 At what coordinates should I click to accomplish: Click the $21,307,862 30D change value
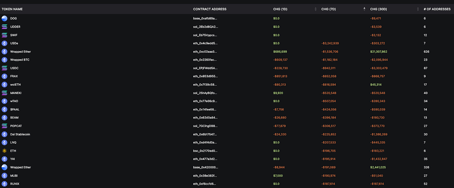[x=379, y=52]
